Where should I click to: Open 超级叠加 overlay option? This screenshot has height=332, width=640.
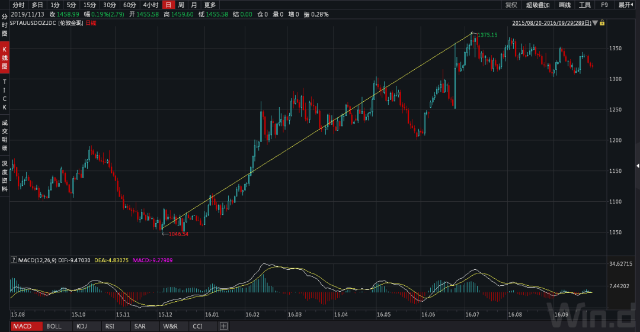point(537,5)
